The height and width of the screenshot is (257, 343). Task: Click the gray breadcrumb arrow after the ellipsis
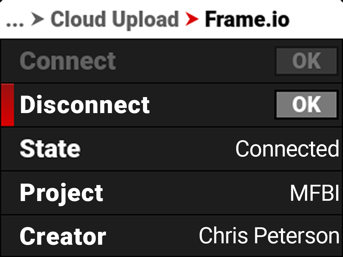coord(37,19)
